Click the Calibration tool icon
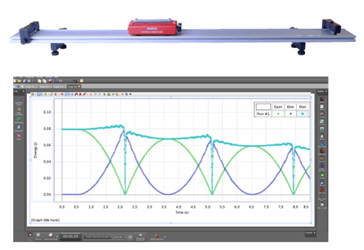364x250 pixels. click(x=18, y=119)
